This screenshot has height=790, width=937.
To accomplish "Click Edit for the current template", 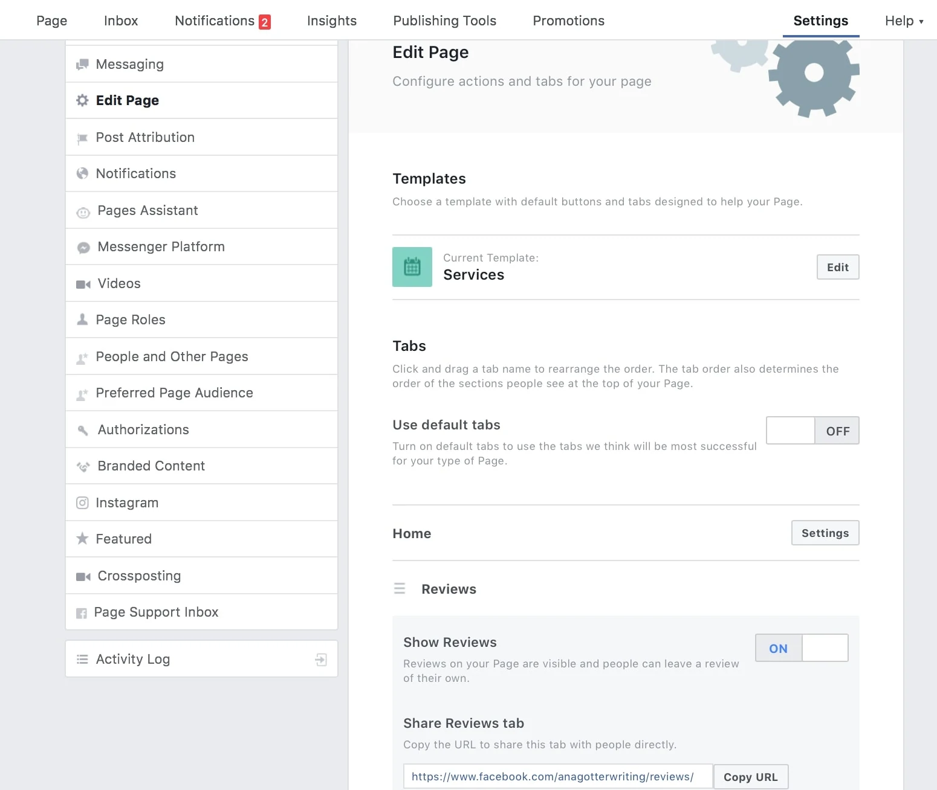I will 837,267.
